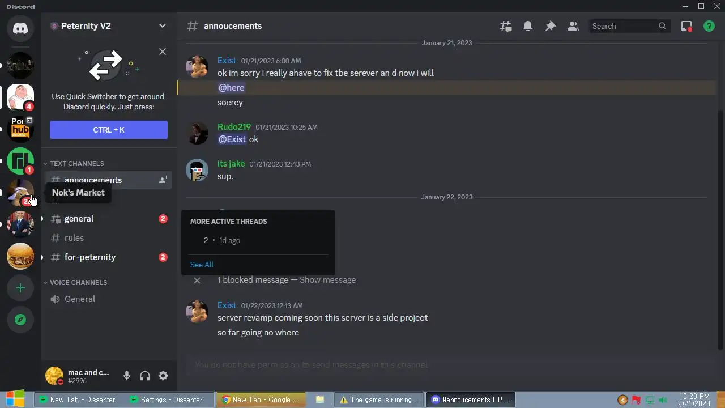
Task: Toggle microphone mute
Action: point(127,376)
